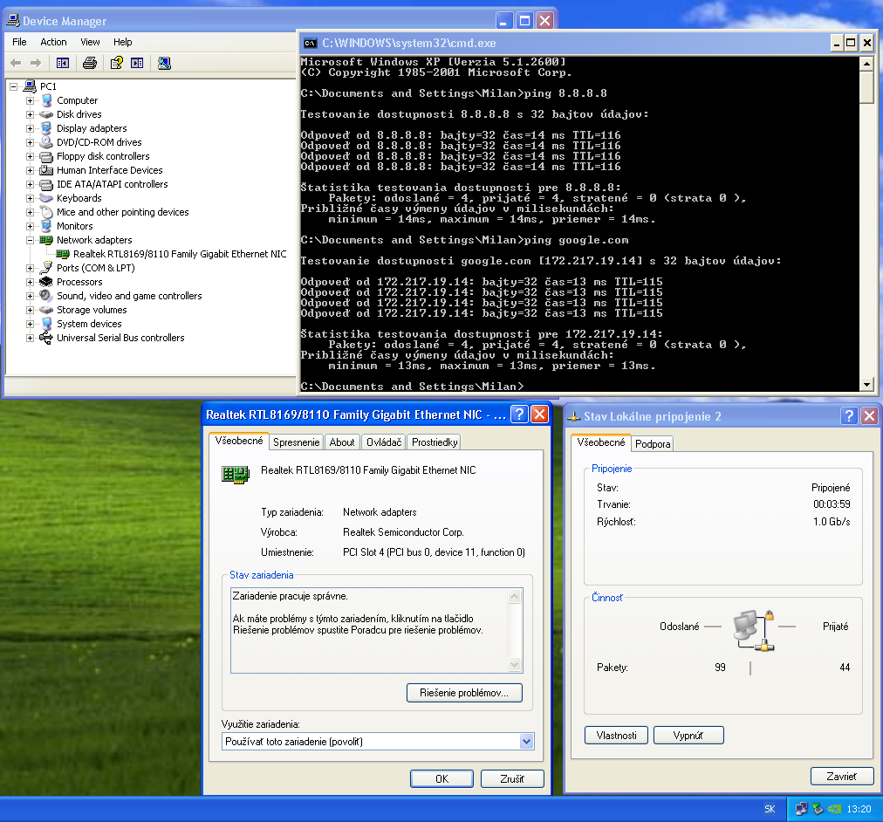883x822 pixels.
Task: Expand the System devices node
Action: 31,325
